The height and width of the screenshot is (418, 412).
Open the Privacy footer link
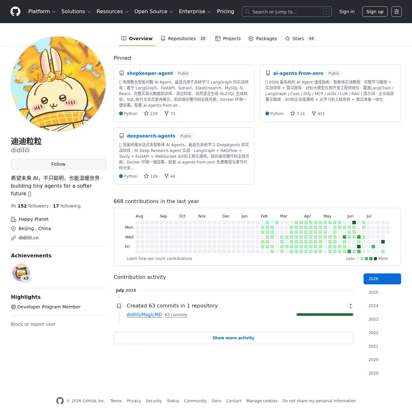[x=134, y=401]
